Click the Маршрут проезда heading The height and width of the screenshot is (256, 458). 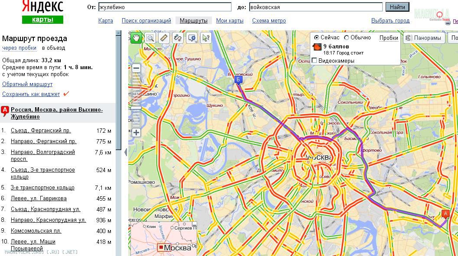pyautogui.click(x=35, y=38)
